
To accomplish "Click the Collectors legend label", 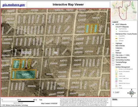I will pos(119,48).
